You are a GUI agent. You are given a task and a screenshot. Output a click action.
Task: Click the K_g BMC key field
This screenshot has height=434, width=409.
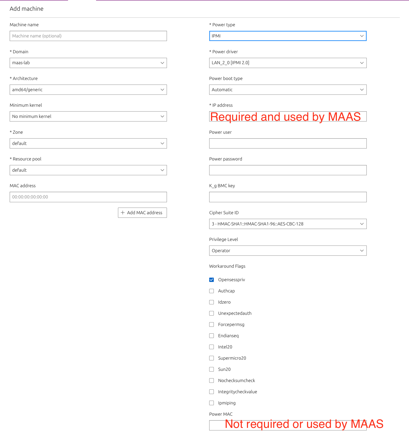(288, 197)
